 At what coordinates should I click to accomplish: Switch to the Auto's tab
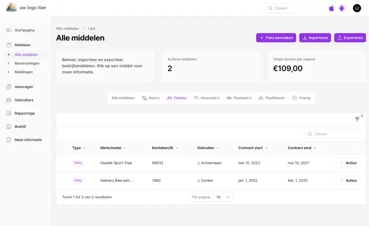coord(151,98)
